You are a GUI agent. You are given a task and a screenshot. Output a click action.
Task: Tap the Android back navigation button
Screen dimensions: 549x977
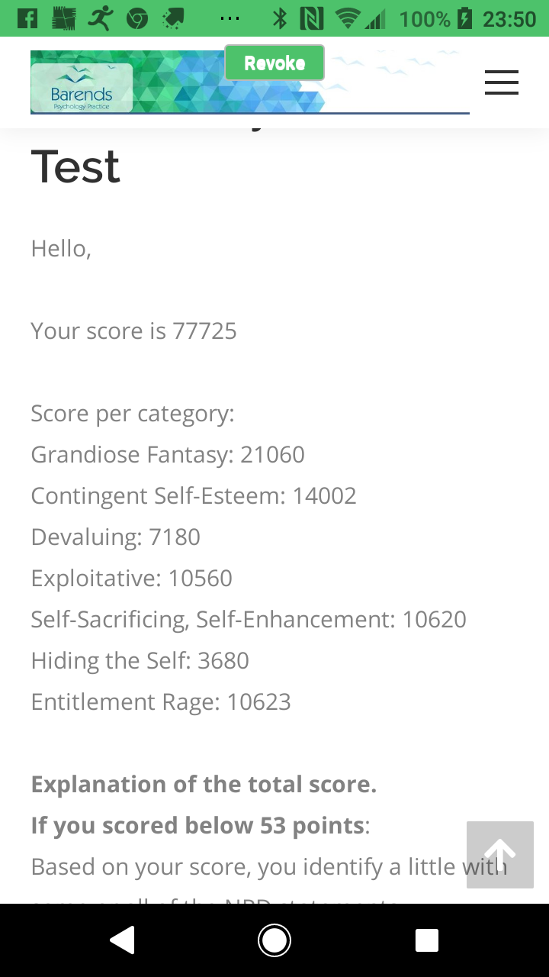(122, 940)
